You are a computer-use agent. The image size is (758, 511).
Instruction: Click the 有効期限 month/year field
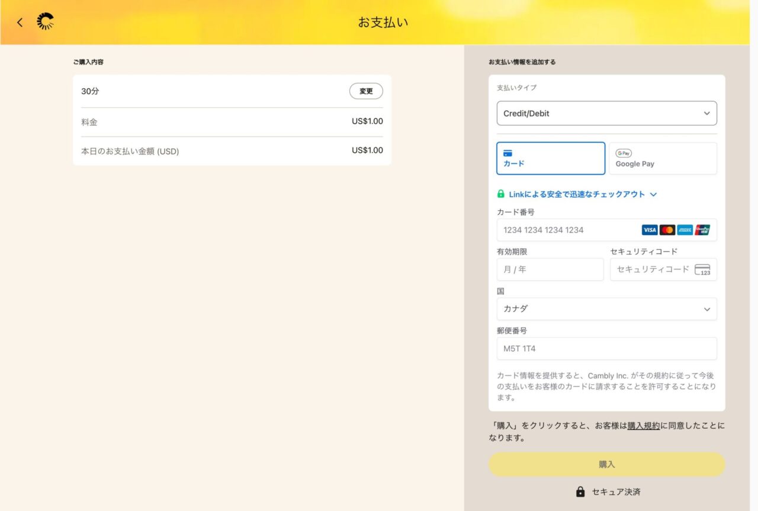click(x=550, y=269)
